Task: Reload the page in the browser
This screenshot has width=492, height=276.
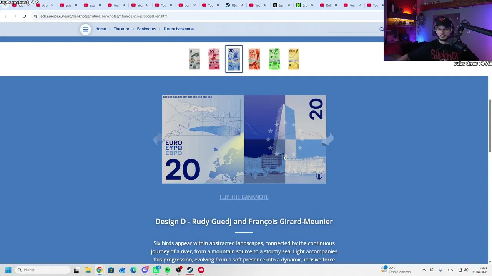Action: click(x=24, y=16)
